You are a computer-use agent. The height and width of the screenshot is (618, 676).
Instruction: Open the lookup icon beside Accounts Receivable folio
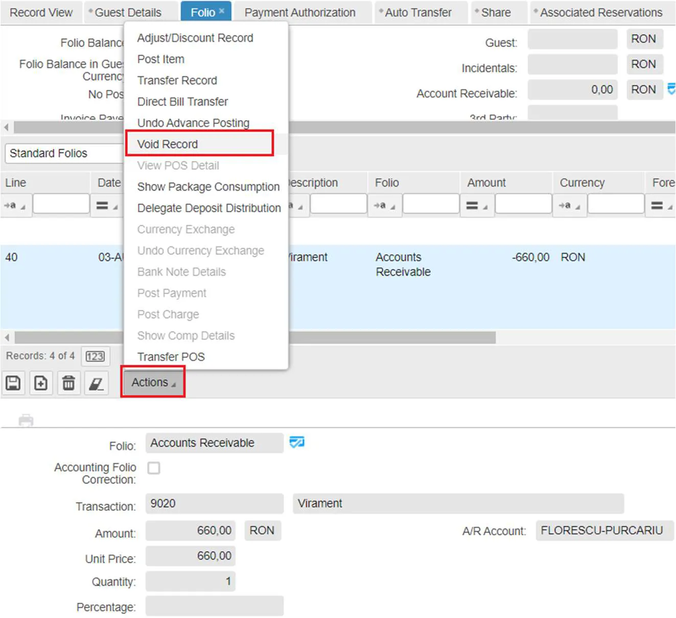pyautogui.click(x=297, y=442)
